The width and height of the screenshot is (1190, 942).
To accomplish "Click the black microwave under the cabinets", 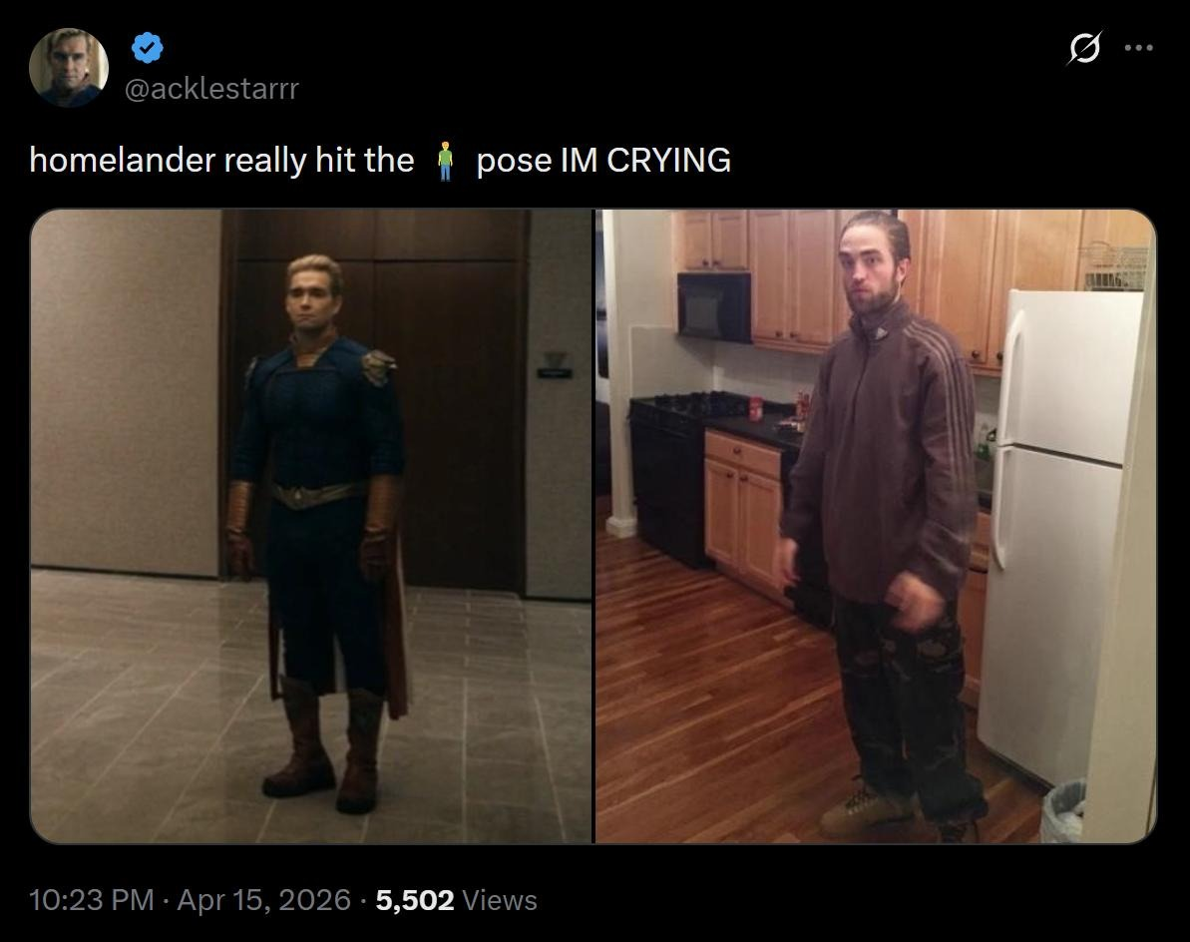I will (x=714, y=306).
